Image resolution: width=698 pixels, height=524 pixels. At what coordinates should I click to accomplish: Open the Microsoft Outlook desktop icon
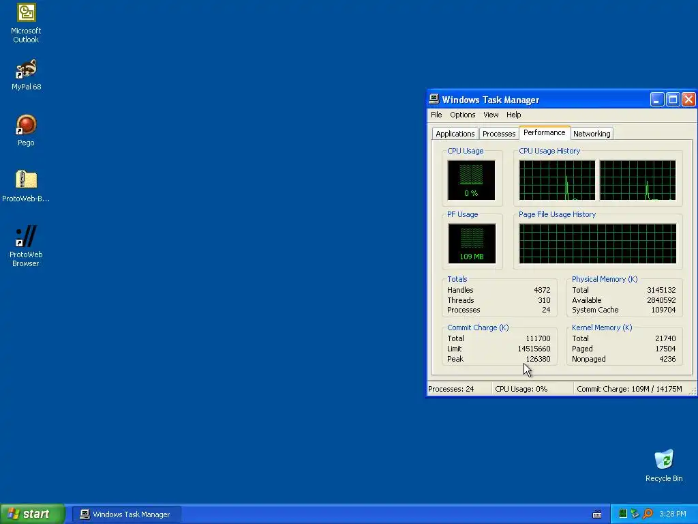[26, 23]
